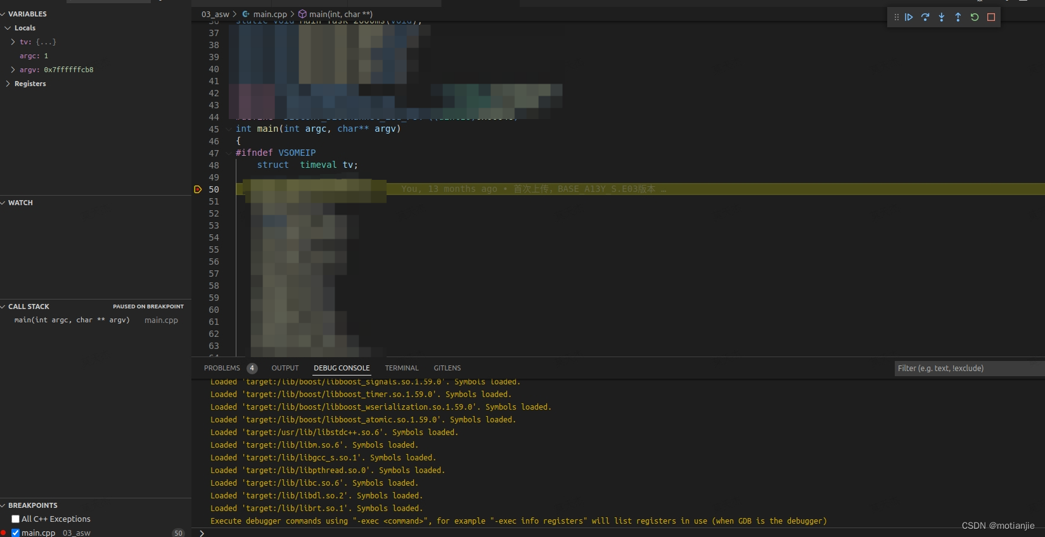
Task: Click the #ifndef VSOMEIP directive
Action: [276, 153]
